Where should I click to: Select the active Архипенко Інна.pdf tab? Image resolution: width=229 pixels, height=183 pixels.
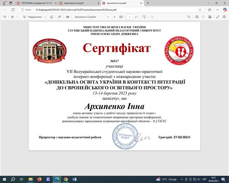point(122,3)
